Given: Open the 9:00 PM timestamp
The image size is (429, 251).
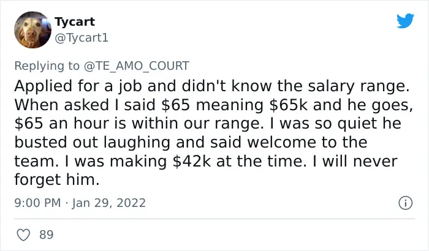Looking at the screenshot, I should pyautogui.click(x=37, y=203).
